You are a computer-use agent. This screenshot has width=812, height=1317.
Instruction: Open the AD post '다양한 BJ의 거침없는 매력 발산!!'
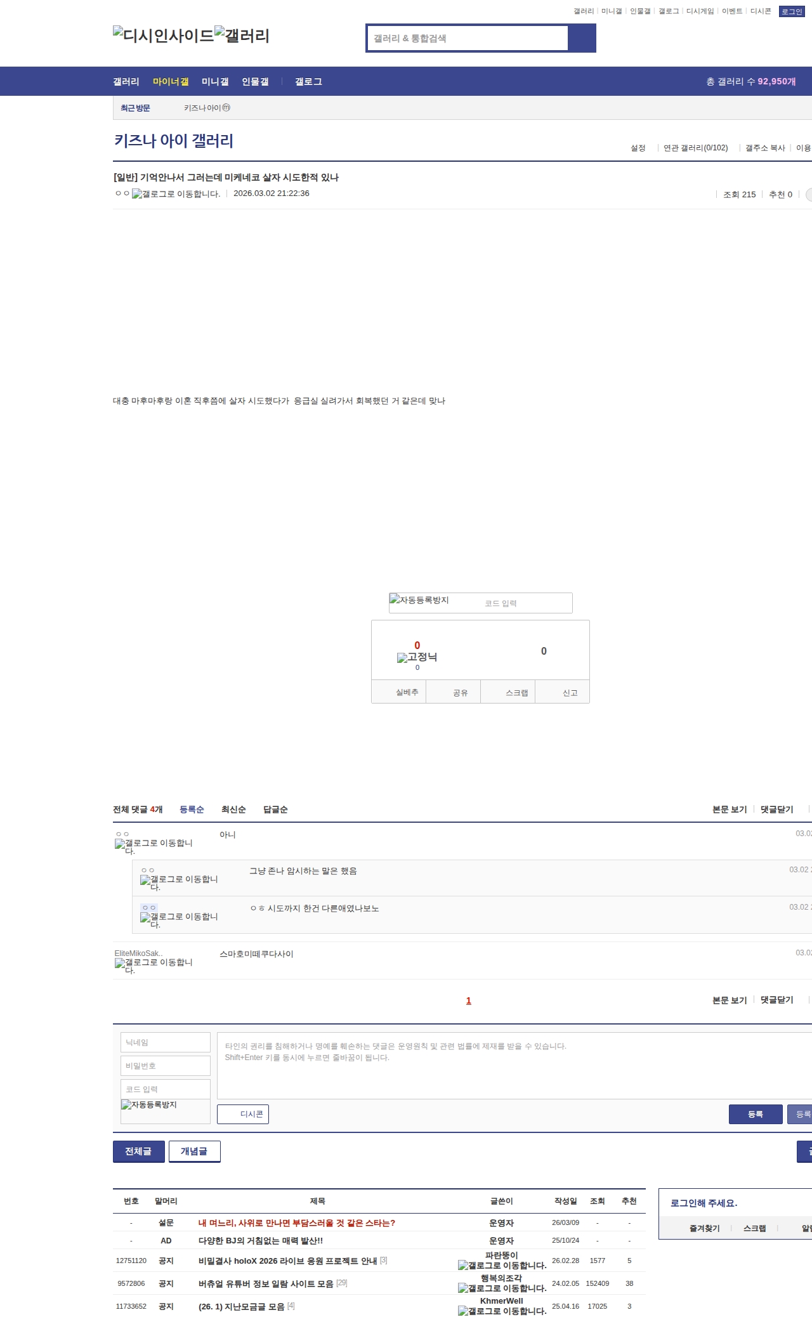(261, 1240)
